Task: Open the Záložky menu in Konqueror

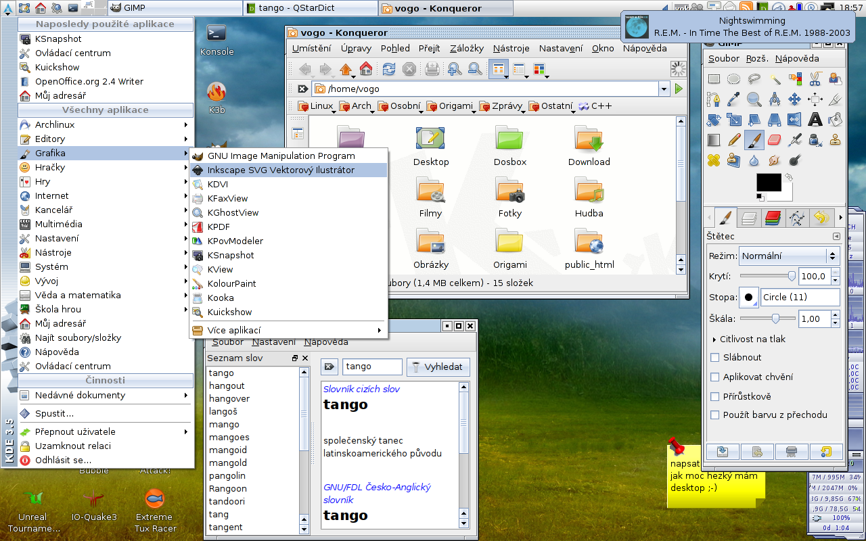Action: [x=467, y=48]
